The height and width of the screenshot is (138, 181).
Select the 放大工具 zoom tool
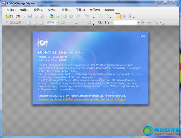[13, 22]
